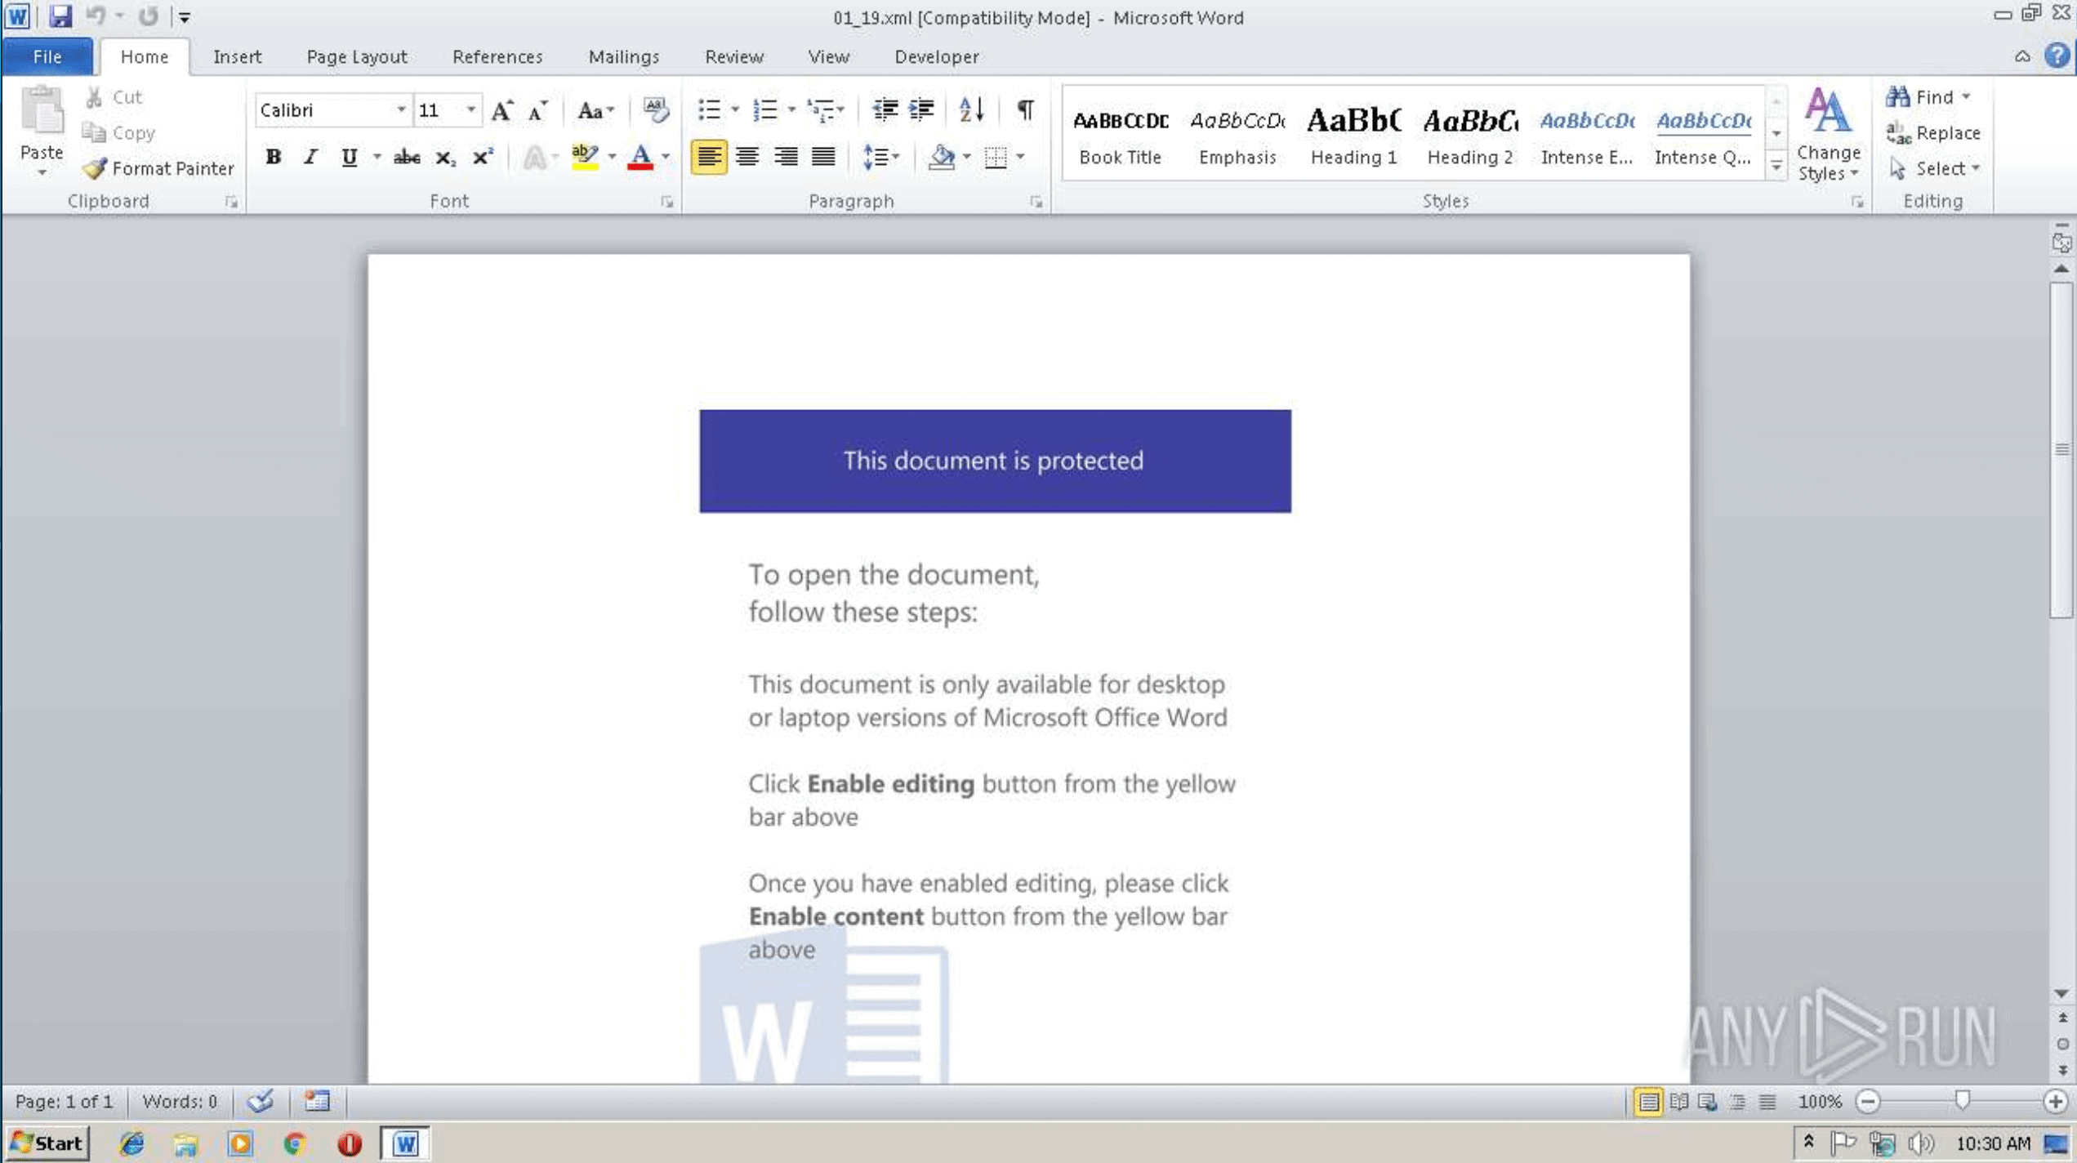Click the Clear Formatting eraser icon
The width and height of the screenshot is (2077, 1163).
pos(655,109)
